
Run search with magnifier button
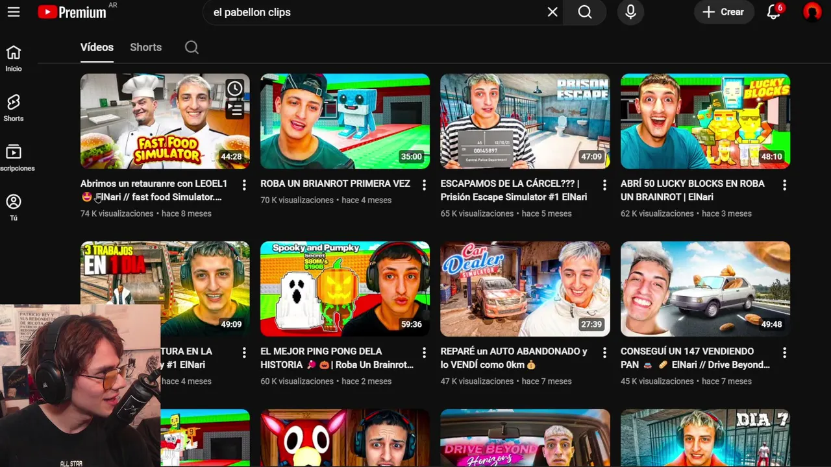[x=585, y=12]
